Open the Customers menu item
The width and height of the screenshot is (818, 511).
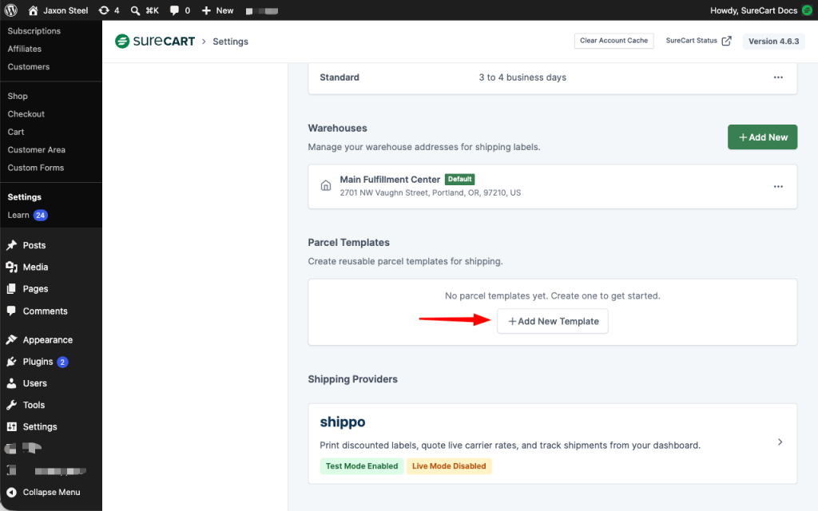pyautogui.click(x=29, y=67)
